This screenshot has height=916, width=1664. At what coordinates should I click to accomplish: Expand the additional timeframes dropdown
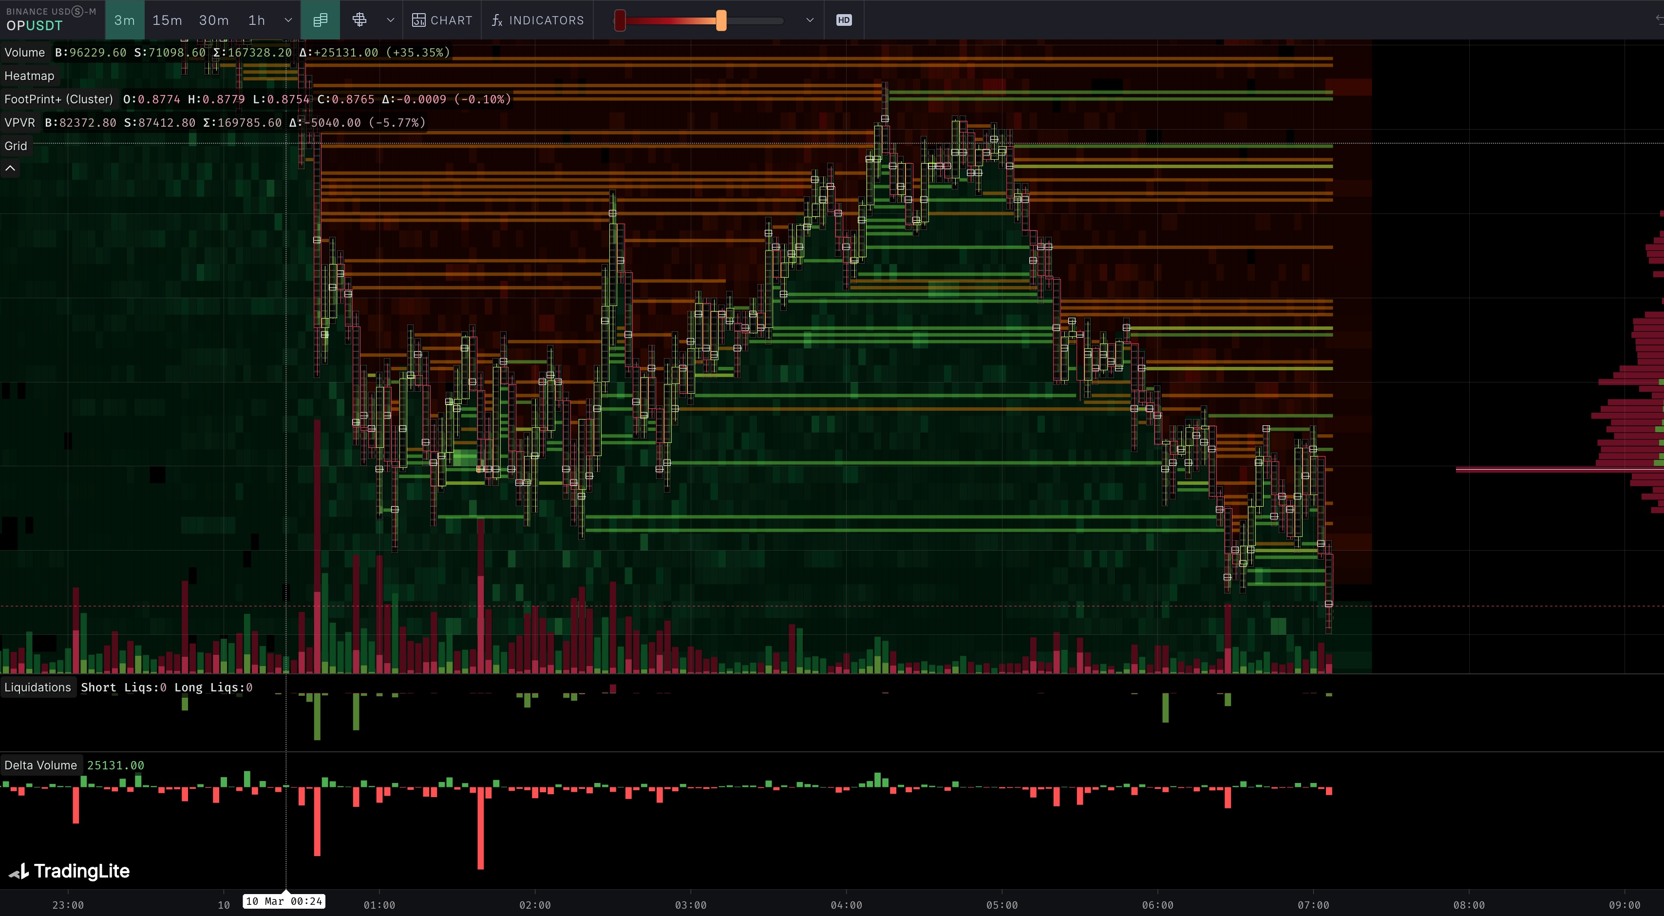[288, 20]
